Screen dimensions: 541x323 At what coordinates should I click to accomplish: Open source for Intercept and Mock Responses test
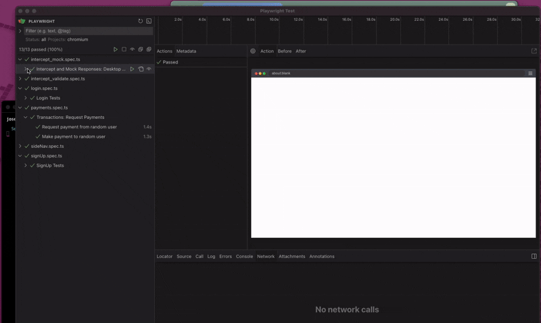coord(141,69)
